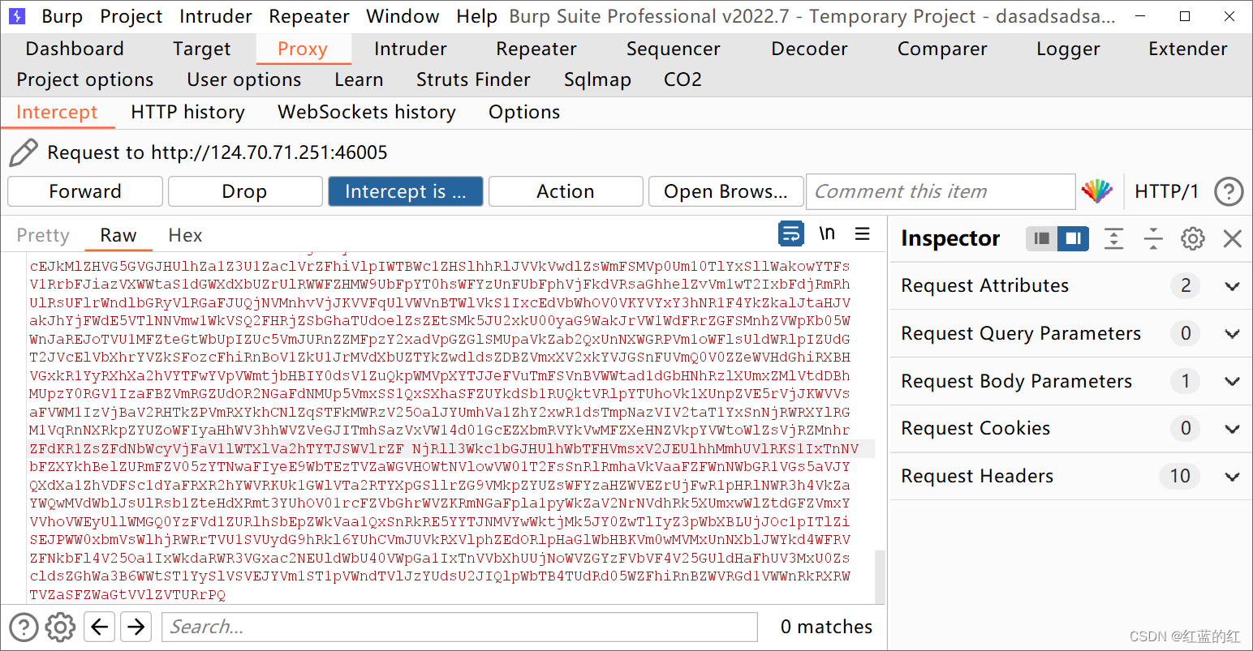The width and height of the screenshot is (1253, 651).
Task: Click the Open Browser button
Action: pyautogui.click(x=726, y=191)
